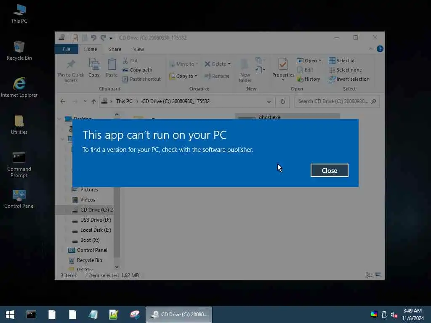Select Boot (X:) in navigation pane
431x323 pixels.
point(85,240)
